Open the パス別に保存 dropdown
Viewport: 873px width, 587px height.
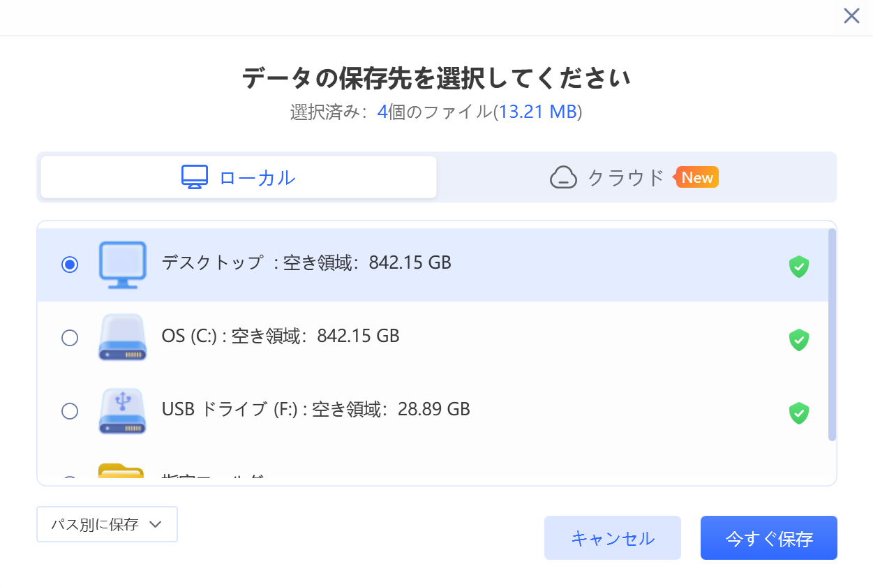[x=107, y=523]
